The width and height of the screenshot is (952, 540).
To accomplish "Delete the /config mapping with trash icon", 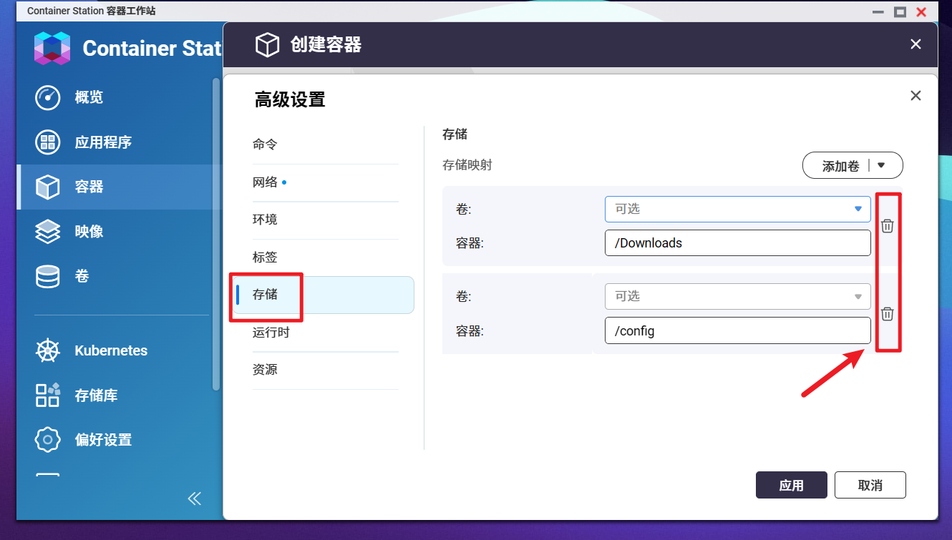I will click(887, 313).
